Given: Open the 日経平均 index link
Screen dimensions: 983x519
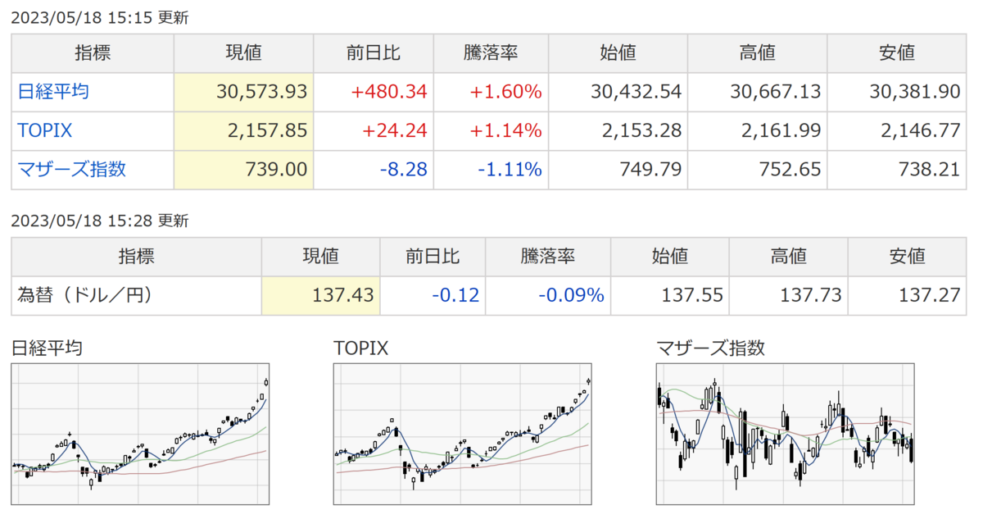Looking at the screenshot, I should point(53,92).
